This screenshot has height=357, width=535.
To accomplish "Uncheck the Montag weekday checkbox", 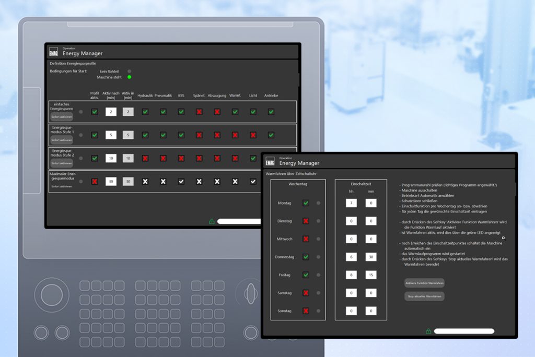I will click(x=306, y=203).
